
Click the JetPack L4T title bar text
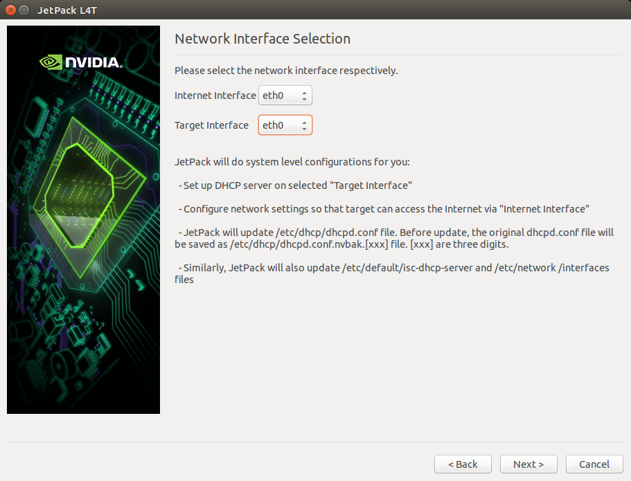click(67, 10)
